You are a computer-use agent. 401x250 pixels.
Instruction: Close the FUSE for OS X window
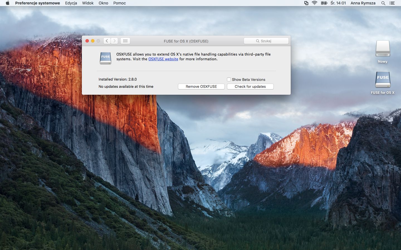tap(87, 41)
